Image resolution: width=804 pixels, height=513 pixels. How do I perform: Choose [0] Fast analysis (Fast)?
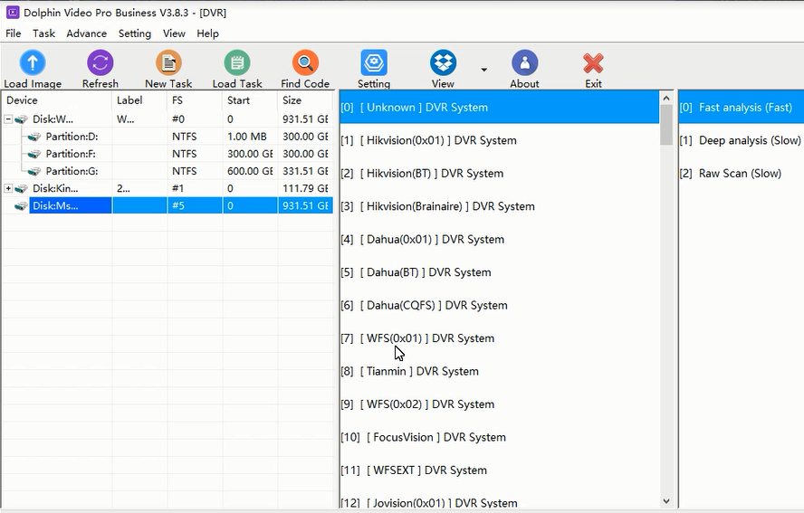click(742, 108)
